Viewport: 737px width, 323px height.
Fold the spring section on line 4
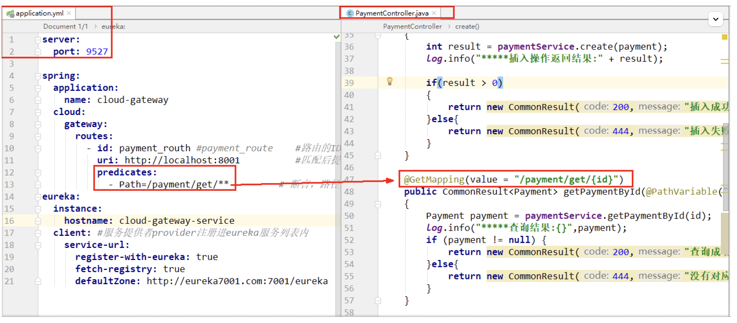(38, 76)
